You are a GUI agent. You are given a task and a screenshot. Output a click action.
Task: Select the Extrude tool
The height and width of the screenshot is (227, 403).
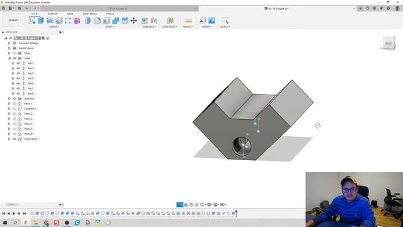(41, 20)
